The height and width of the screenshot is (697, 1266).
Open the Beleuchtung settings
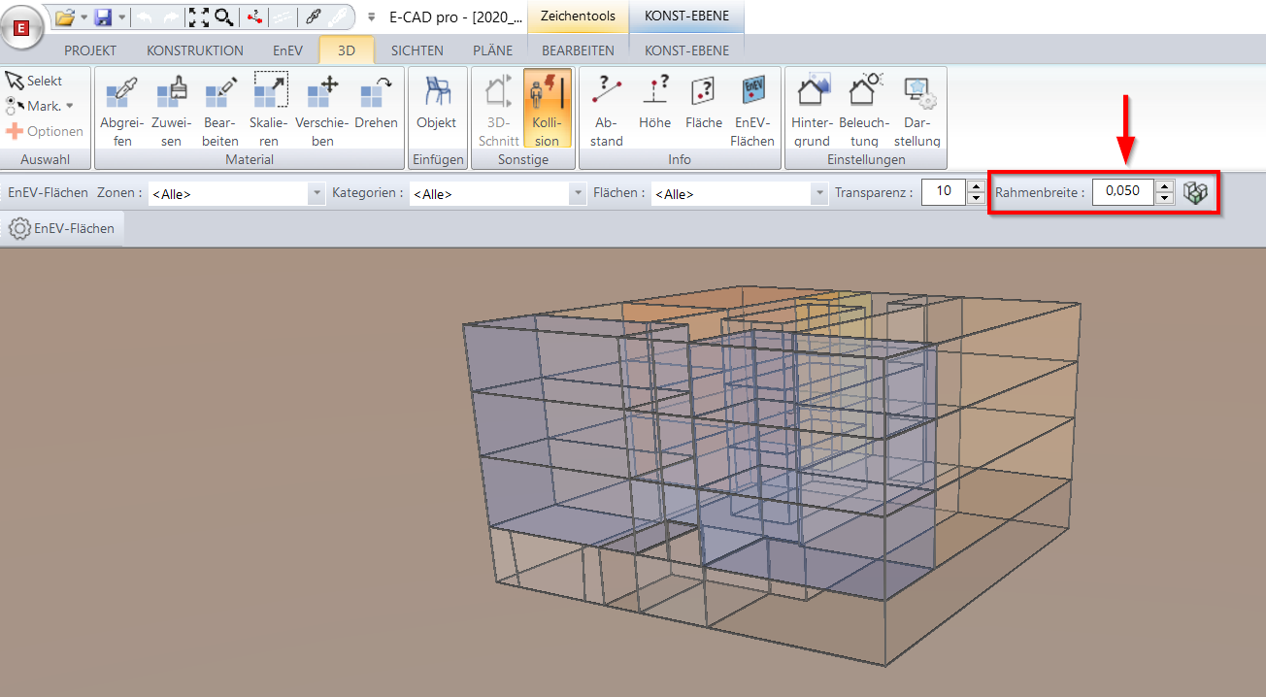(864, 102)
